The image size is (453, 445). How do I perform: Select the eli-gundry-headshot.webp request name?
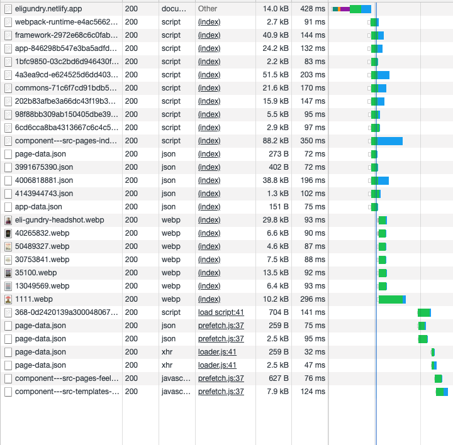60,220
